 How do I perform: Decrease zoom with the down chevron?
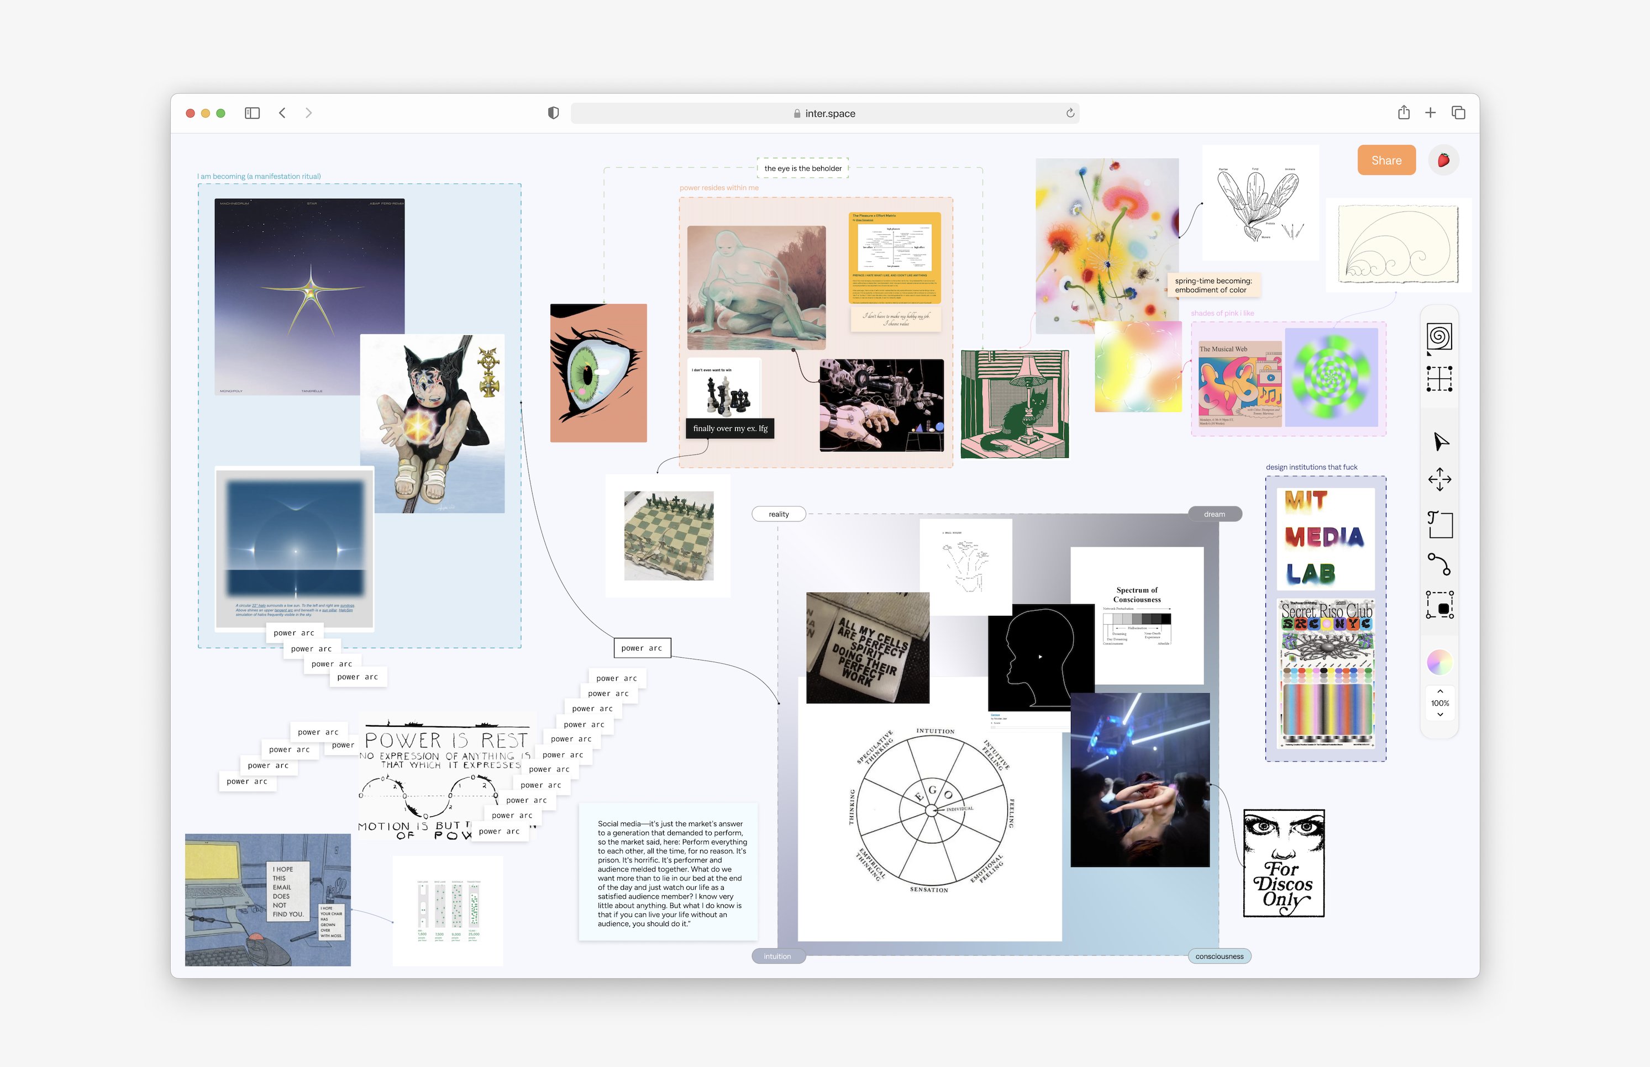1440,714
